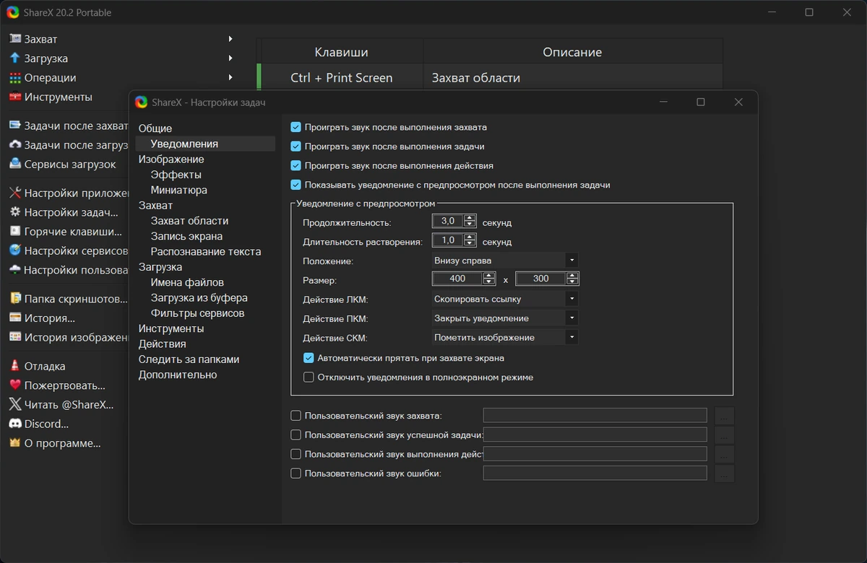Click the ShareX logo in main title bar

12,12
